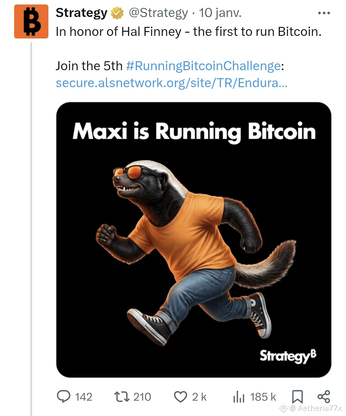Screen dimensions: 346x416
Task: Click the reply speech bubble icon
Action: [63, 396]
